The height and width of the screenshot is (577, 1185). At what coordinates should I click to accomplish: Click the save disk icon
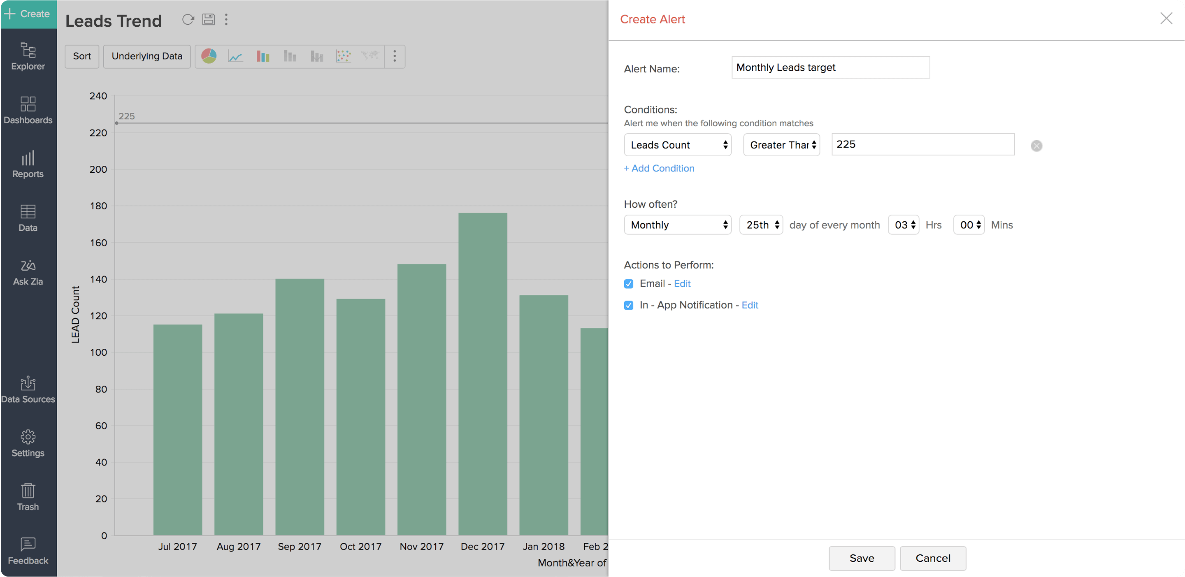[208, 19]
